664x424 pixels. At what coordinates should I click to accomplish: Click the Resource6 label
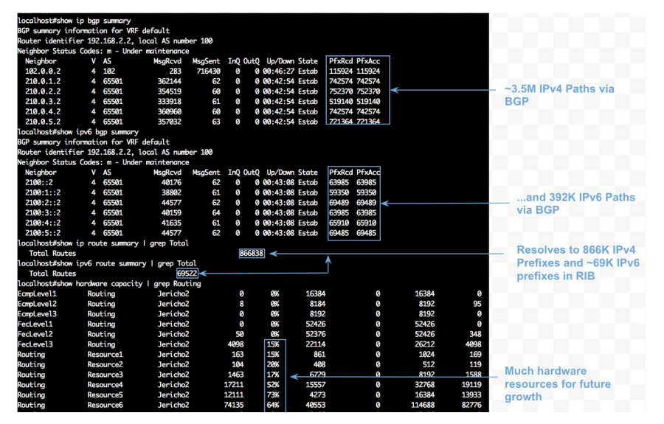[x=105, y=406]
